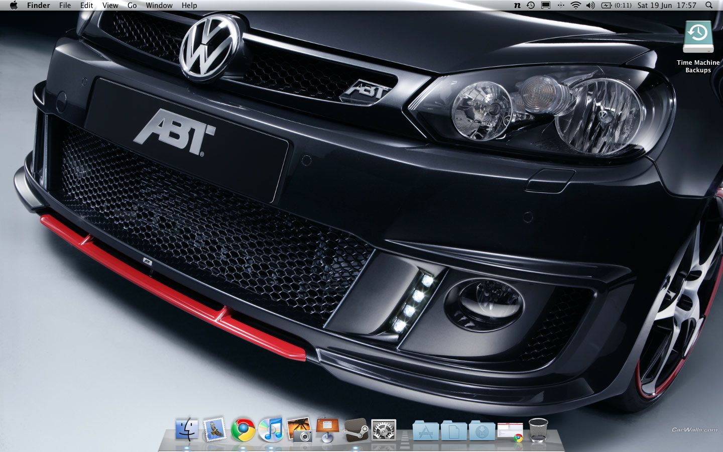Launch Mail from the Dock
This screenshot has height=452, width=723.
coord(215,430)
